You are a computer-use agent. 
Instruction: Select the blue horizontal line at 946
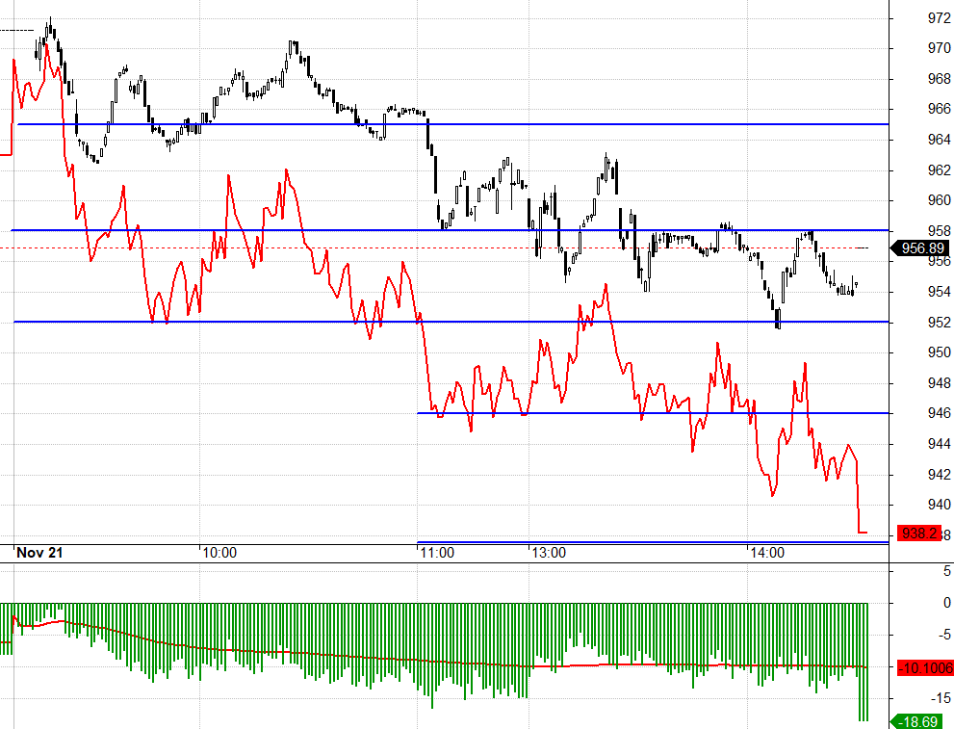(x=653, y=413)
